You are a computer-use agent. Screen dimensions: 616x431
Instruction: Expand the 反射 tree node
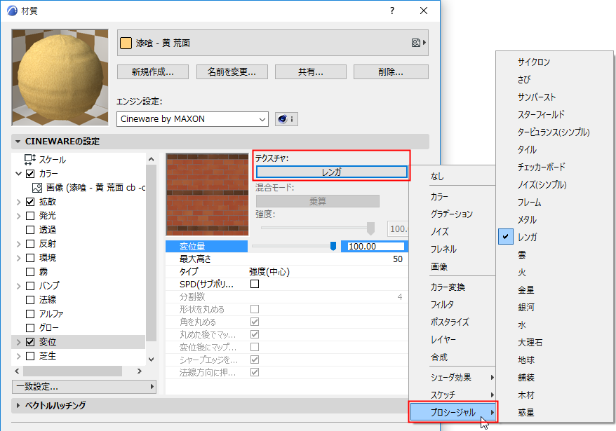coord(18,244)
